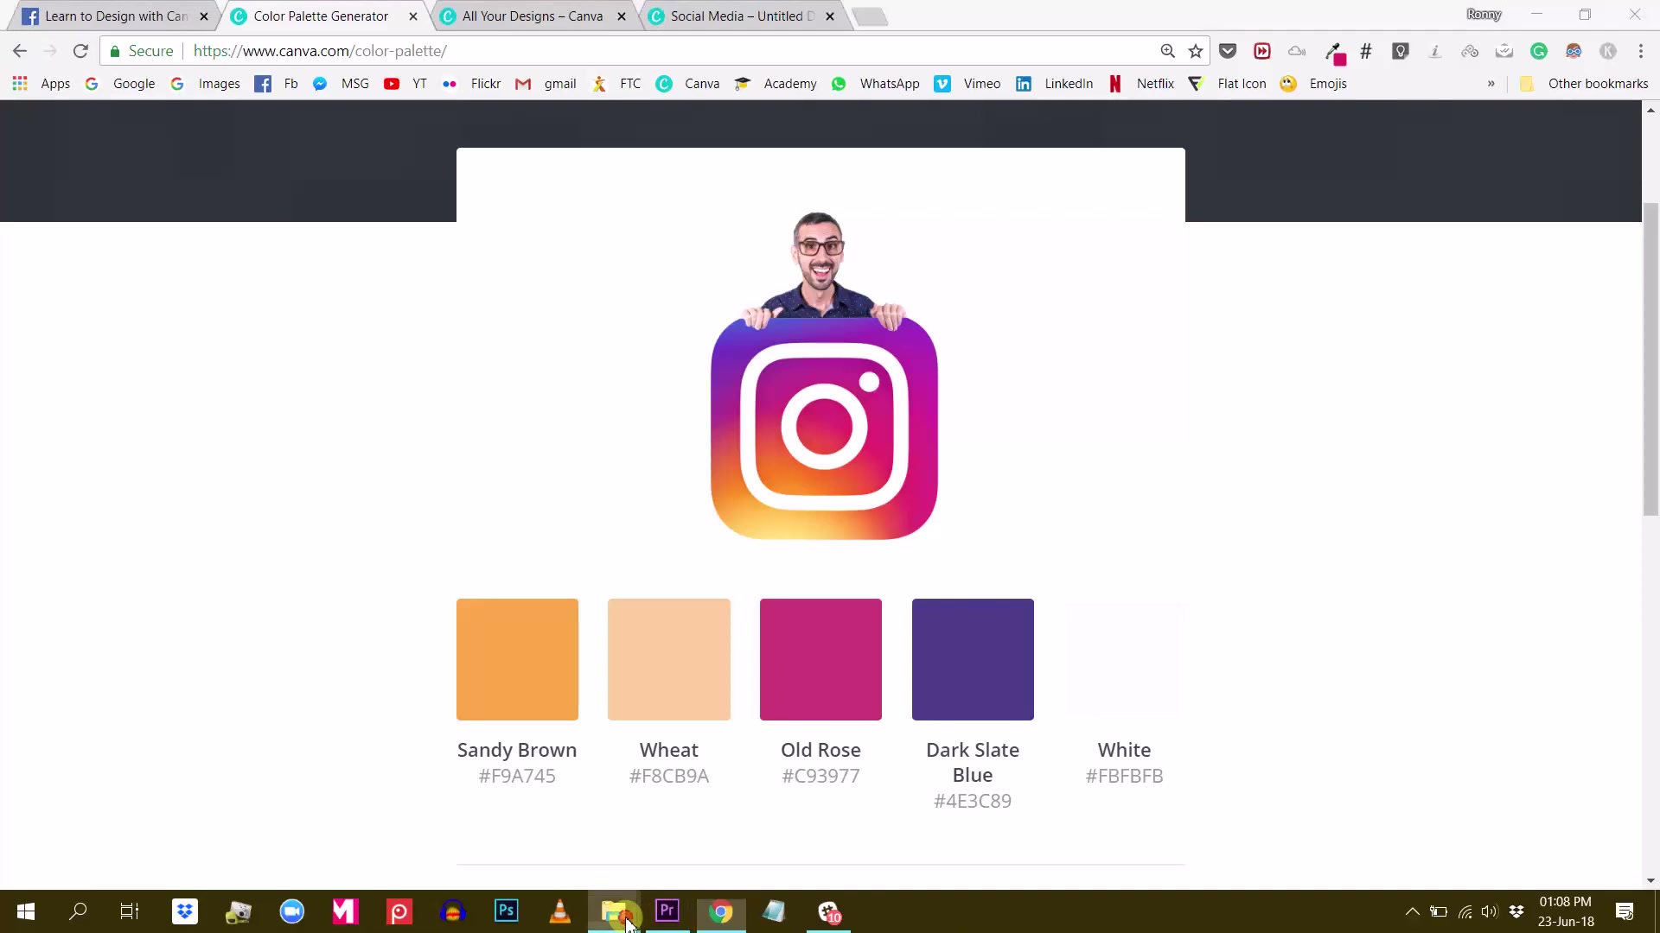1660x933 pixels.
Task: Open the Academy bookmark
Action: [776, 84]
